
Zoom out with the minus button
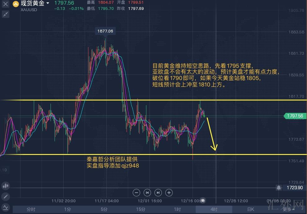(136, 193)
